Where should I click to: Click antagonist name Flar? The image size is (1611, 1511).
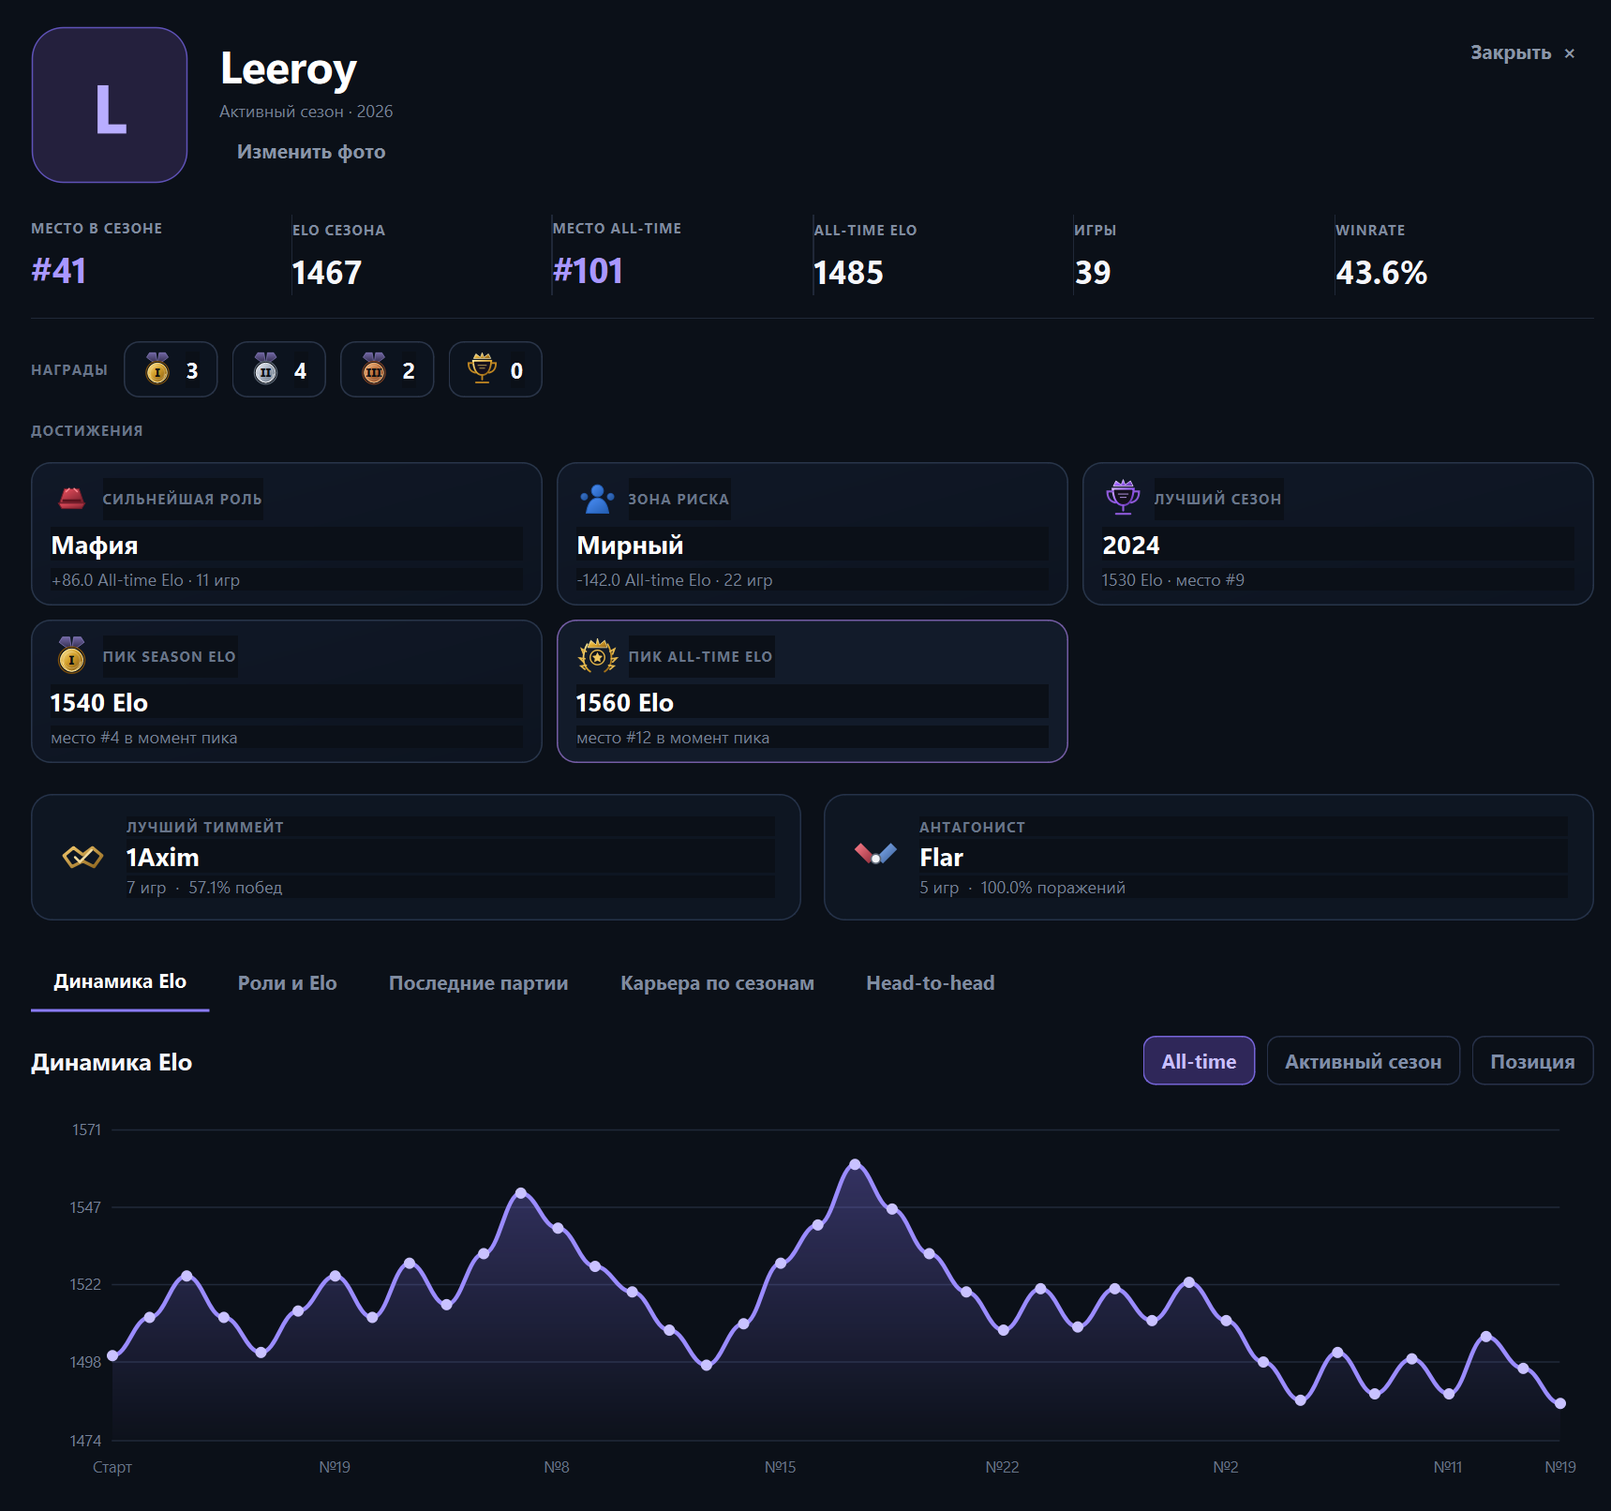[941, 858]
